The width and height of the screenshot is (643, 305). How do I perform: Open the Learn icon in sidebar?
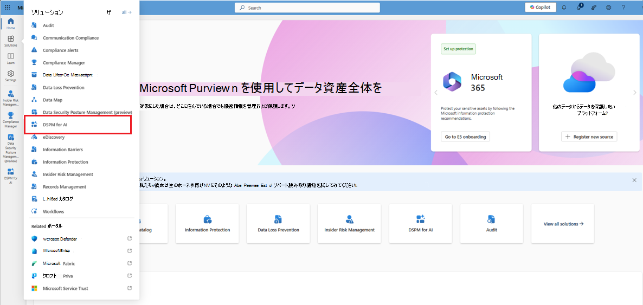[x=11, y=58]
